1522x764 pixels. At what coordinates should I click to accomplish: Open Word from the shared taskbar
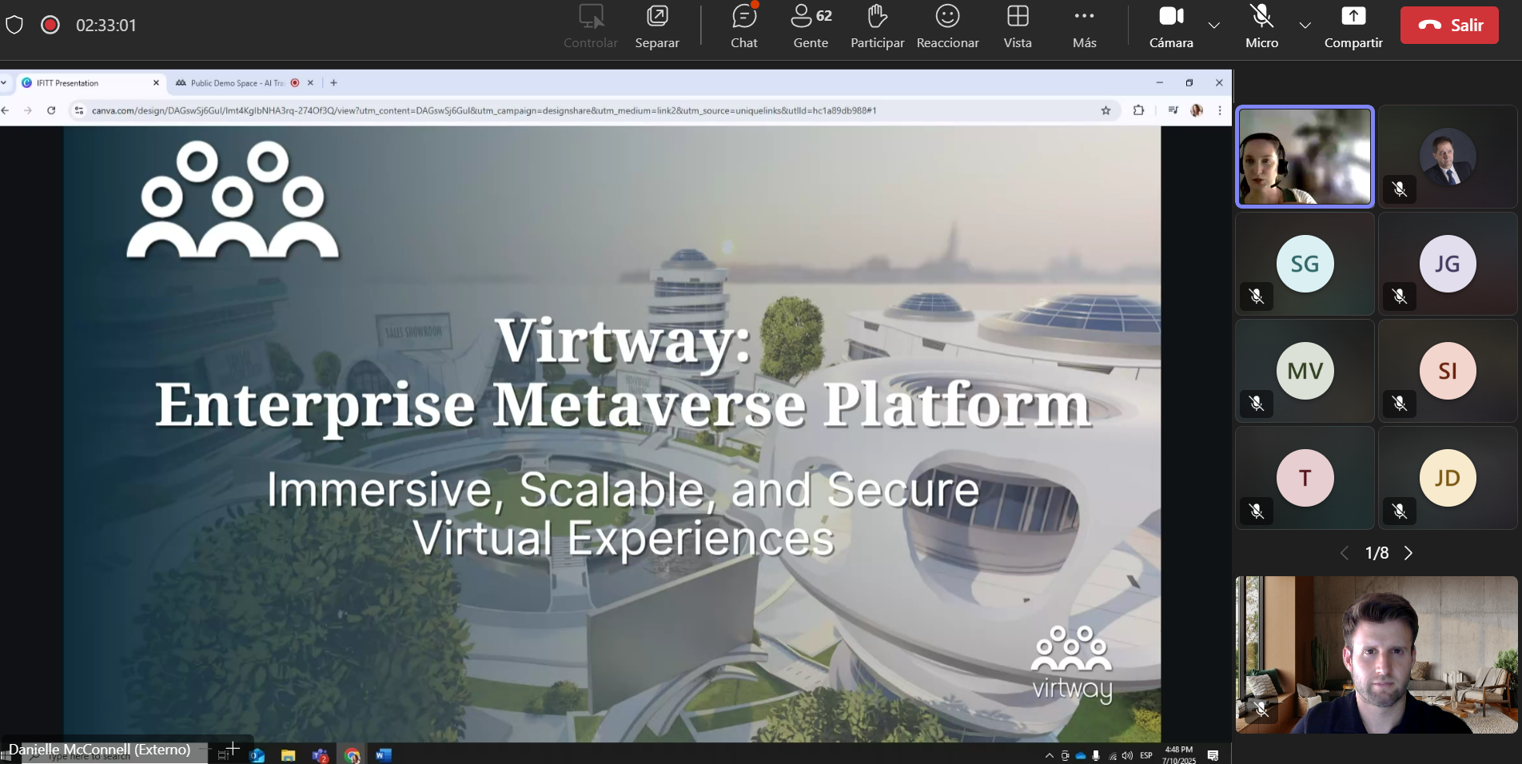point(384,755)
